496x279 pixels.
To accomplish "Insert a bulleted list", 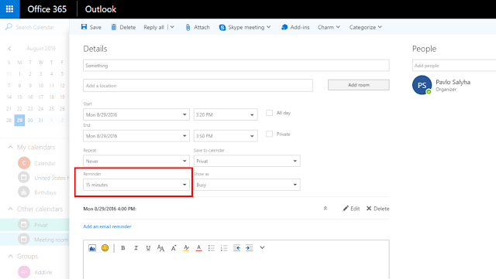I will click(x=212, y=248).
